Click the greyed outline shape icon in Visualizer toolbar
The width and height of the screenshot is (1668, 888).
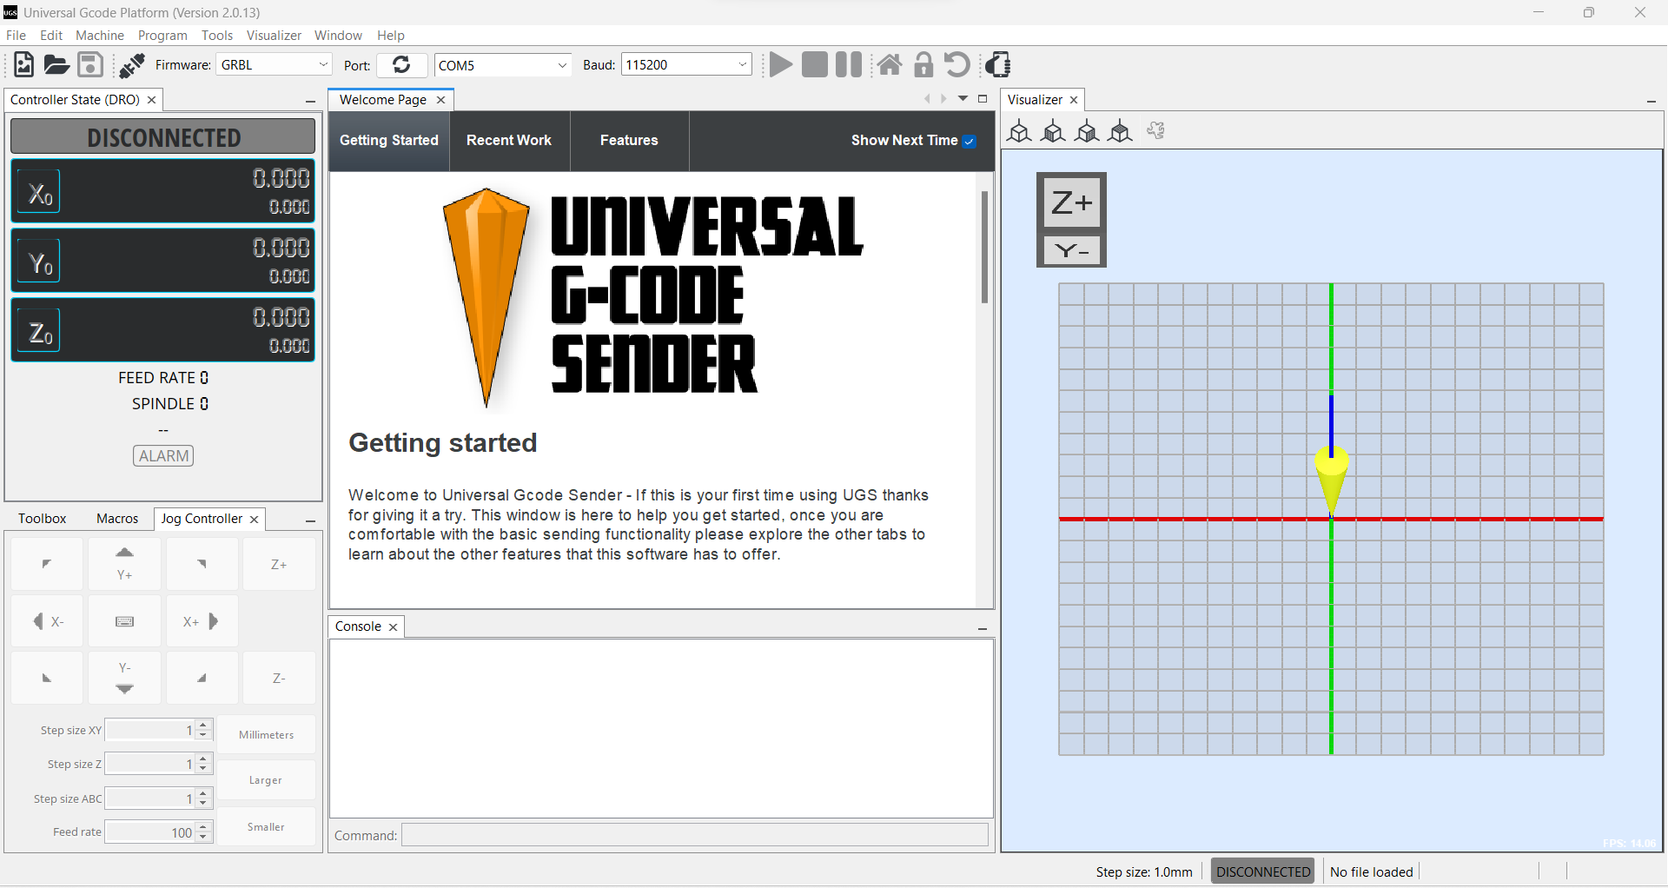1155,131
